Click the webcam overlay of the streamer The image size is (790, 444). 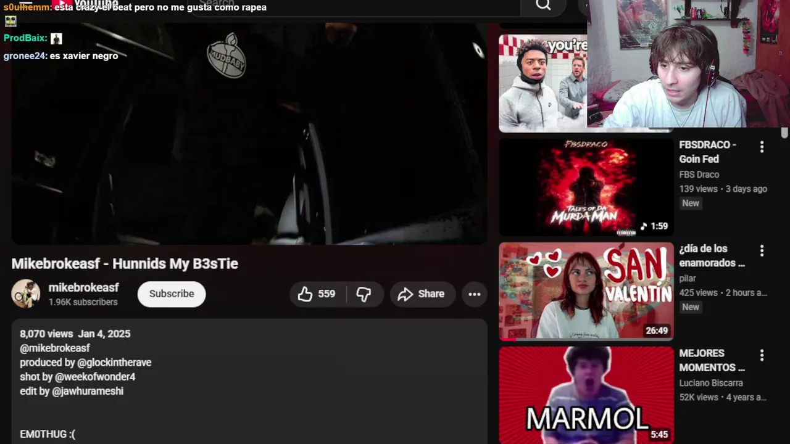tap(688, 64)
